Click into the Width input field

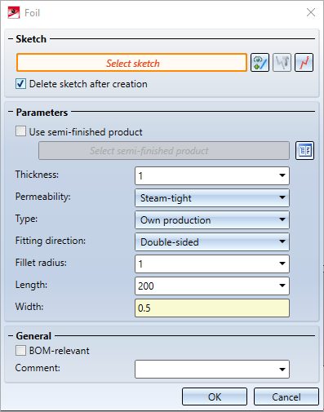coord(212,308)
